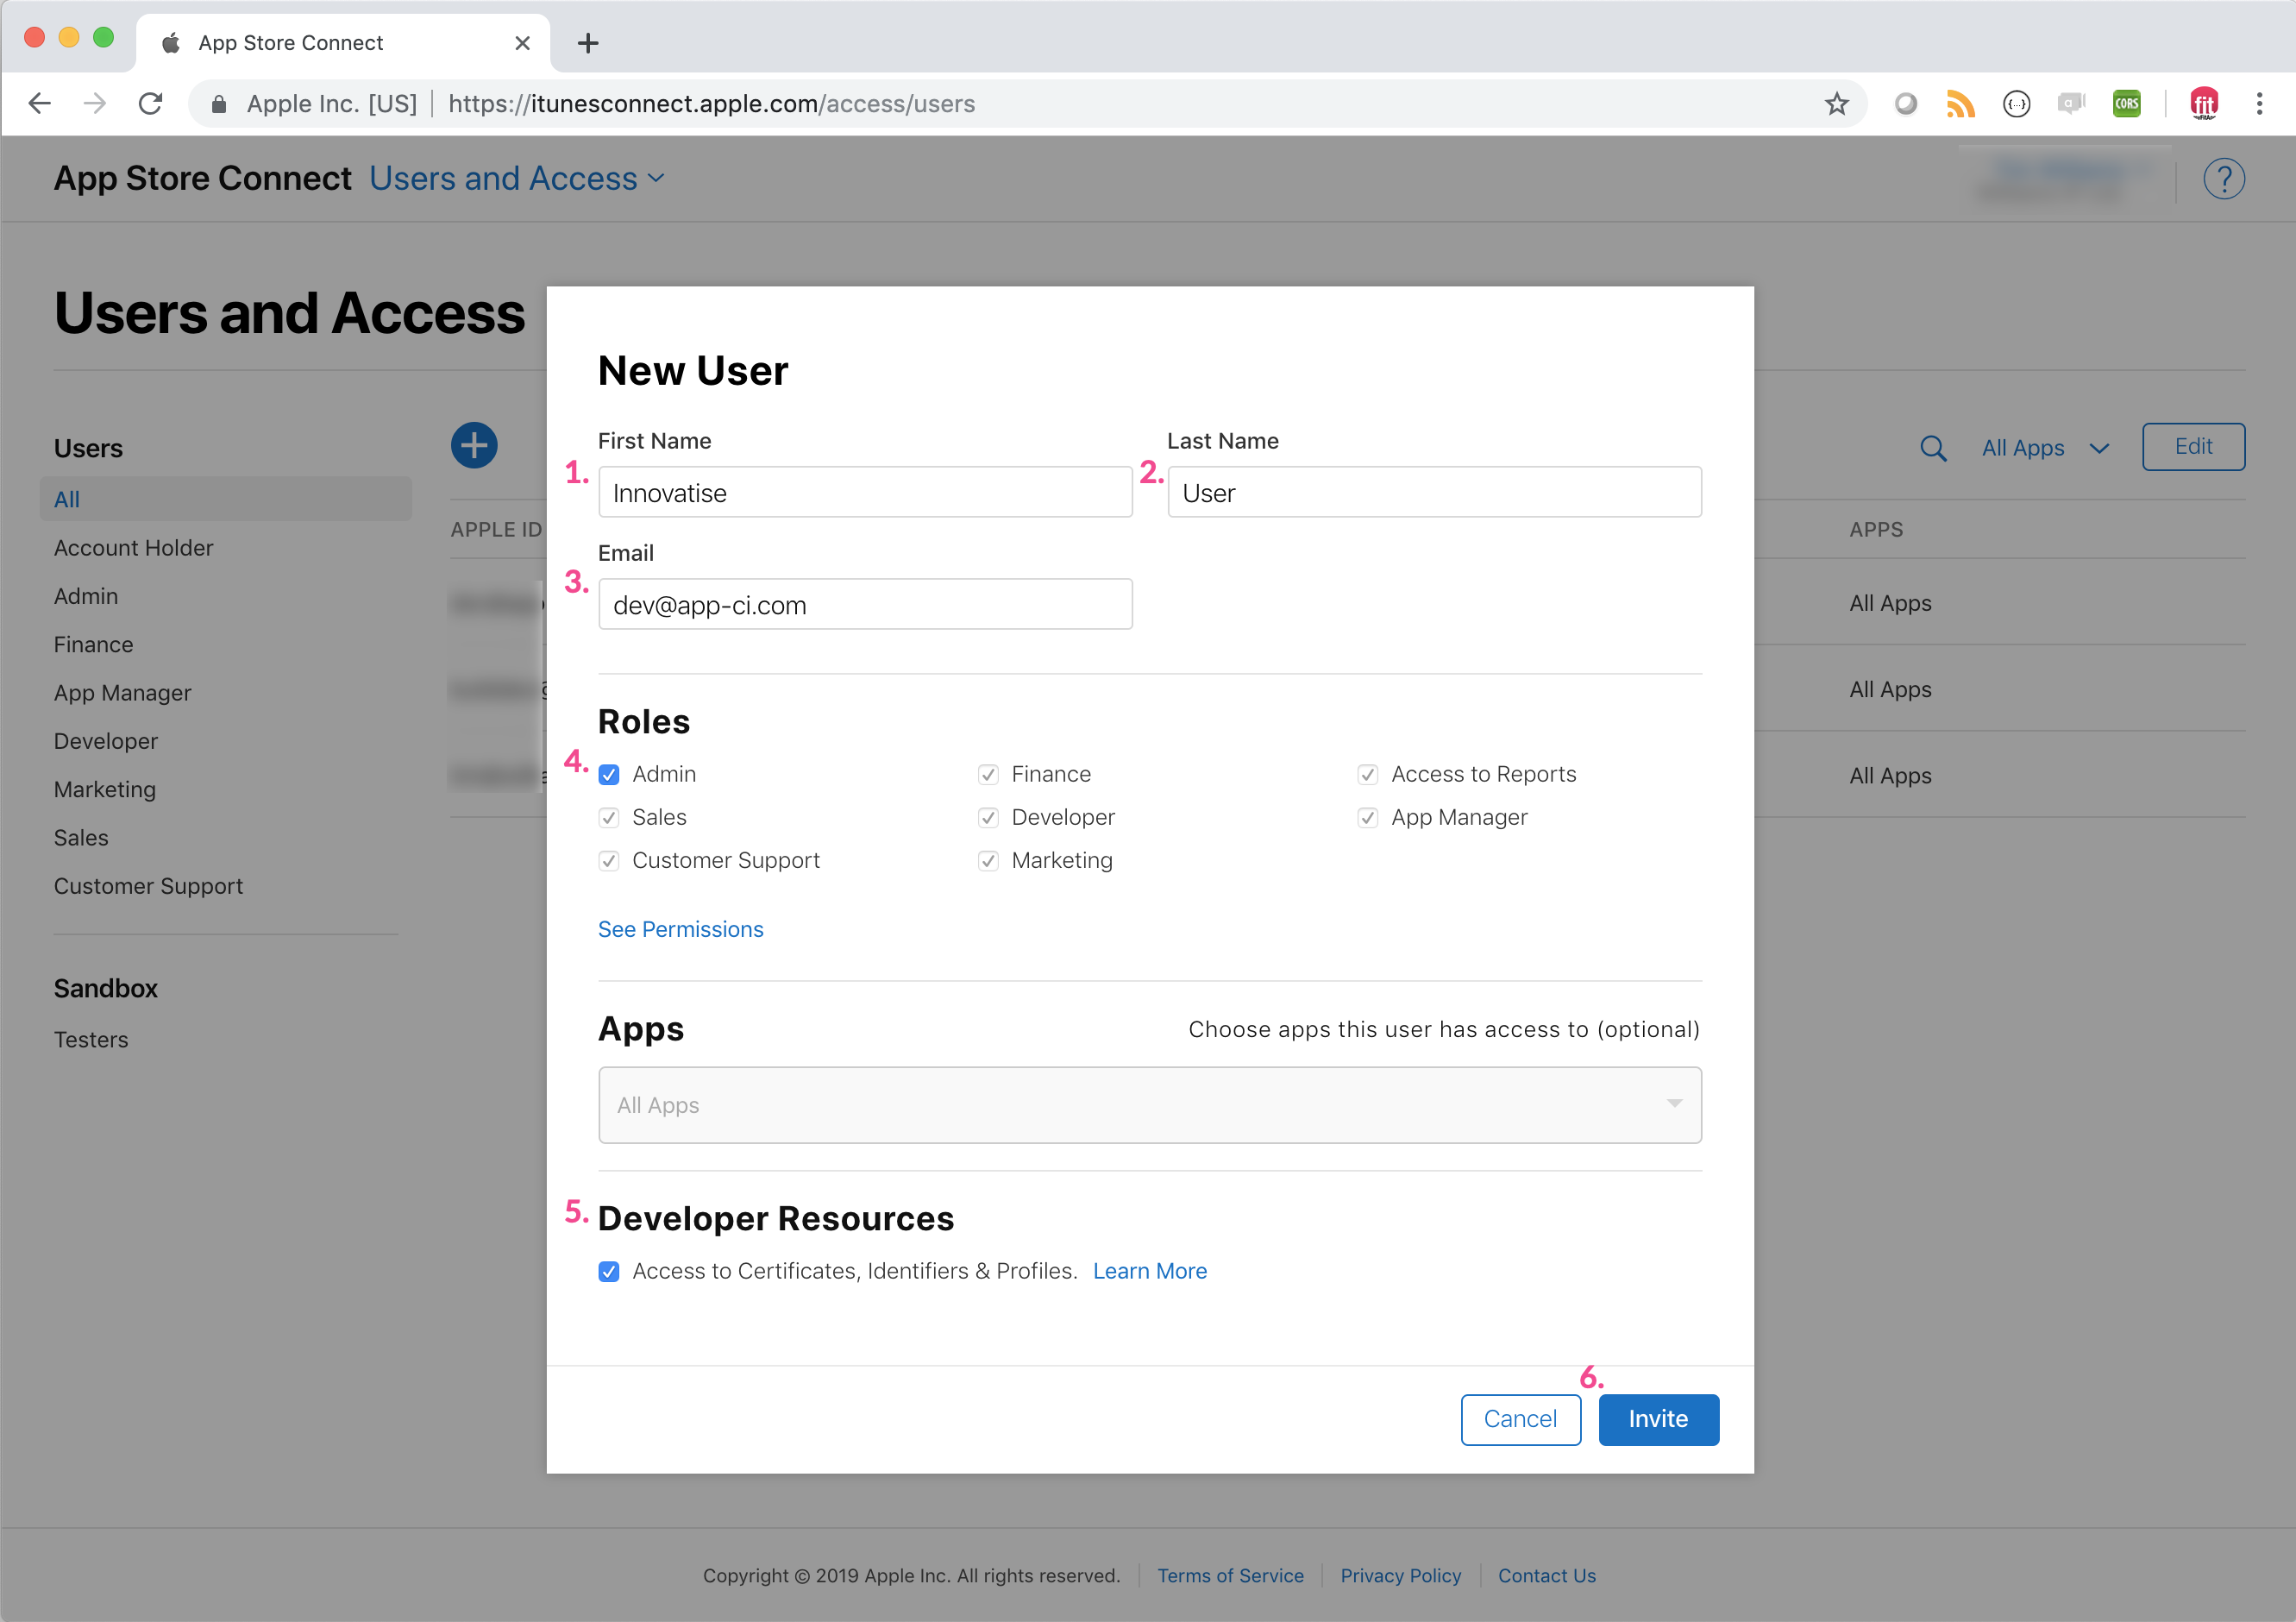The image size is (2296, 1622).
Task: Open the red fit extension icon
Action: [x=2204, y=103]
